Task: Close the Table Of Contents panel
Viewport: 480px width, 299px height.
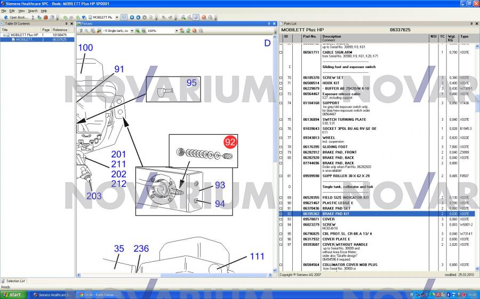Action: [x=72, y=23]
